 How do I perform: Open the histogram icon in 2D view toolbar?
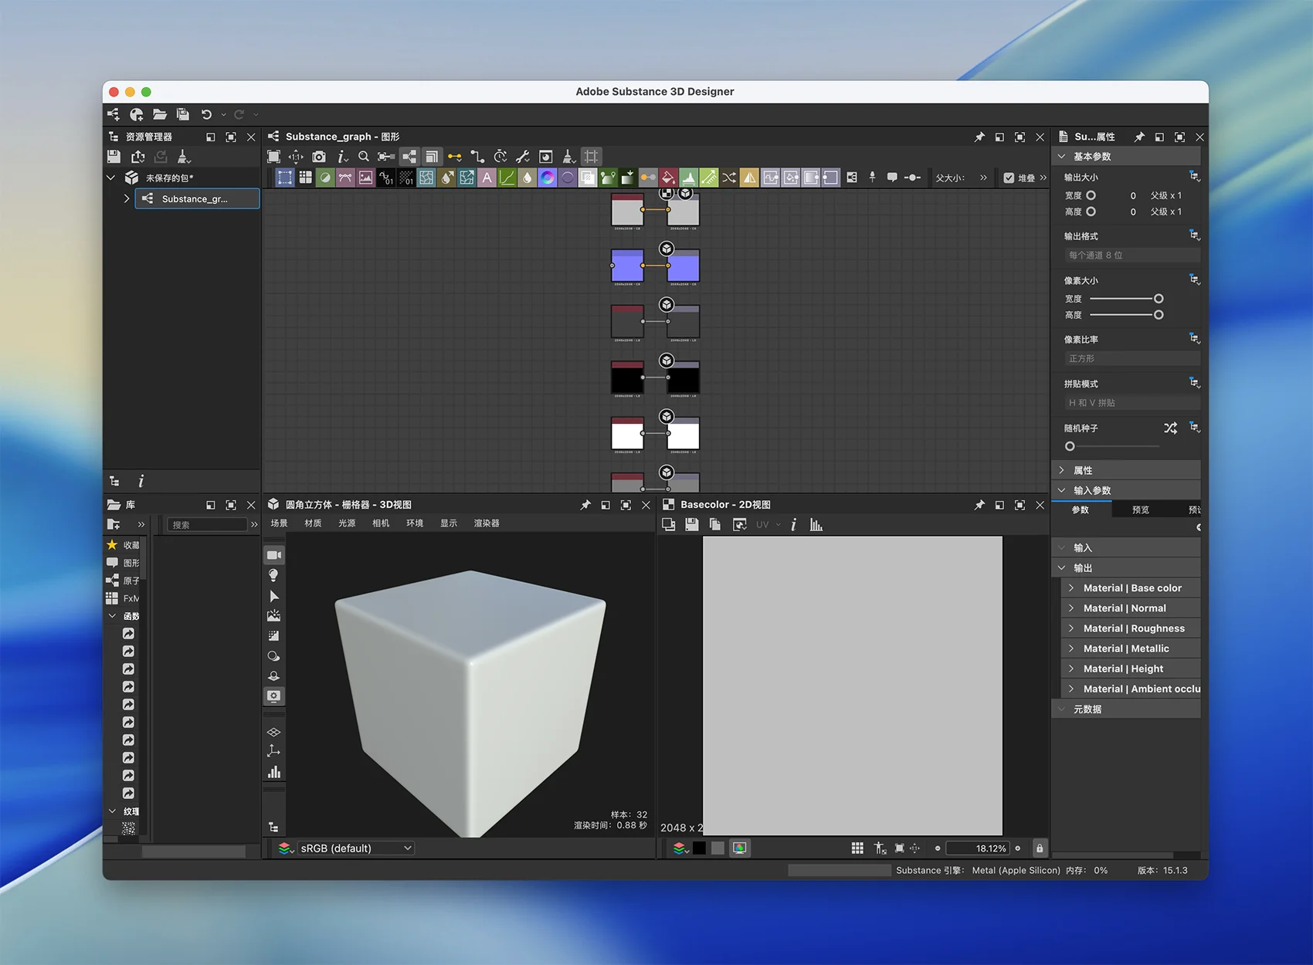816,525
